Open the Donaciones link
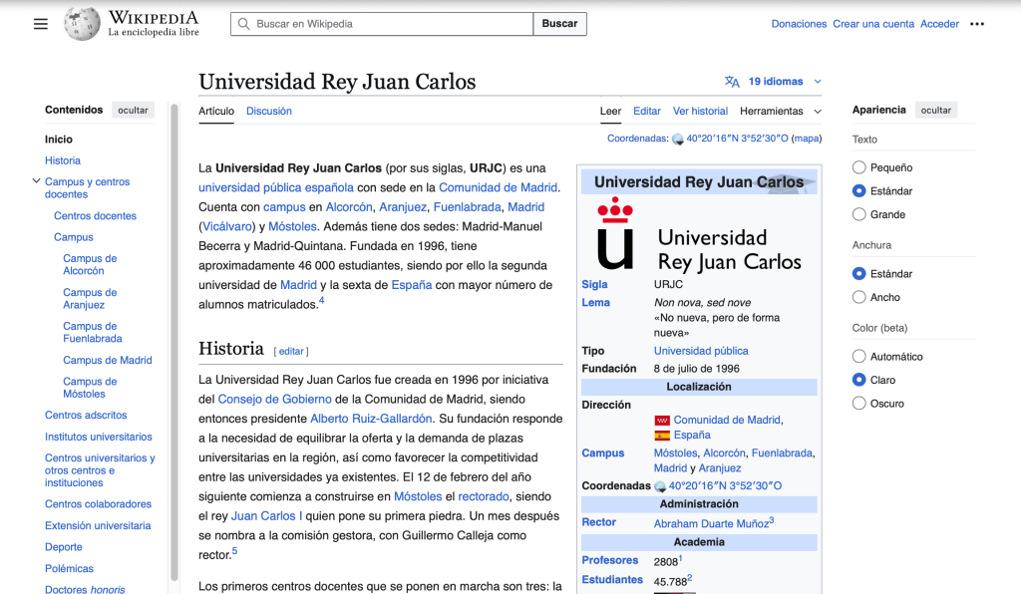This screenshot has width=1021, height=594. (799, 24)
